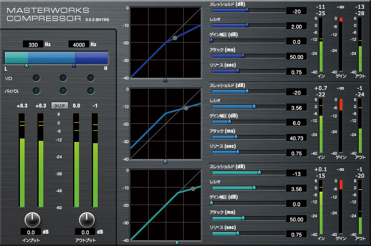Toggle solo for the high band
This screenshot has height=246, width=371.
pyautogui.click(x=91, y=78)
